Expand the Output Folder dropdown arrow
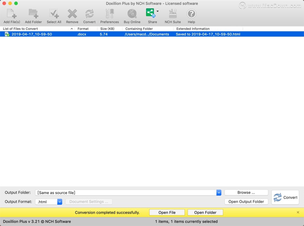Viewport: 304px width, 226px height. (219, 193)
